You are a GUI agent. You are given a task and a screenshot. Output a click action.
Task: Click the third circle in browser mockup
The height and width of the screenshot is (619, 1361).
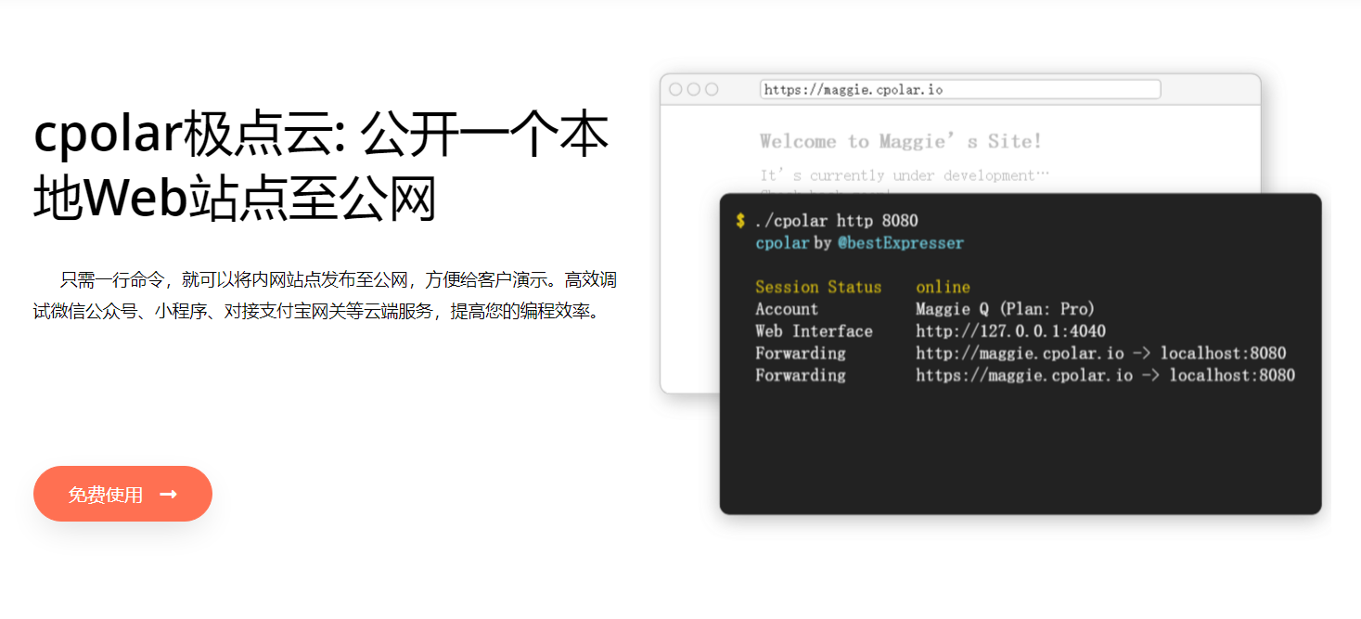712,89
